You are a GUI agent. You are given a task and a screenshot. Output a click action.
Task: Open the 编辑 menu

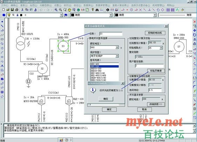pos(14,5)
